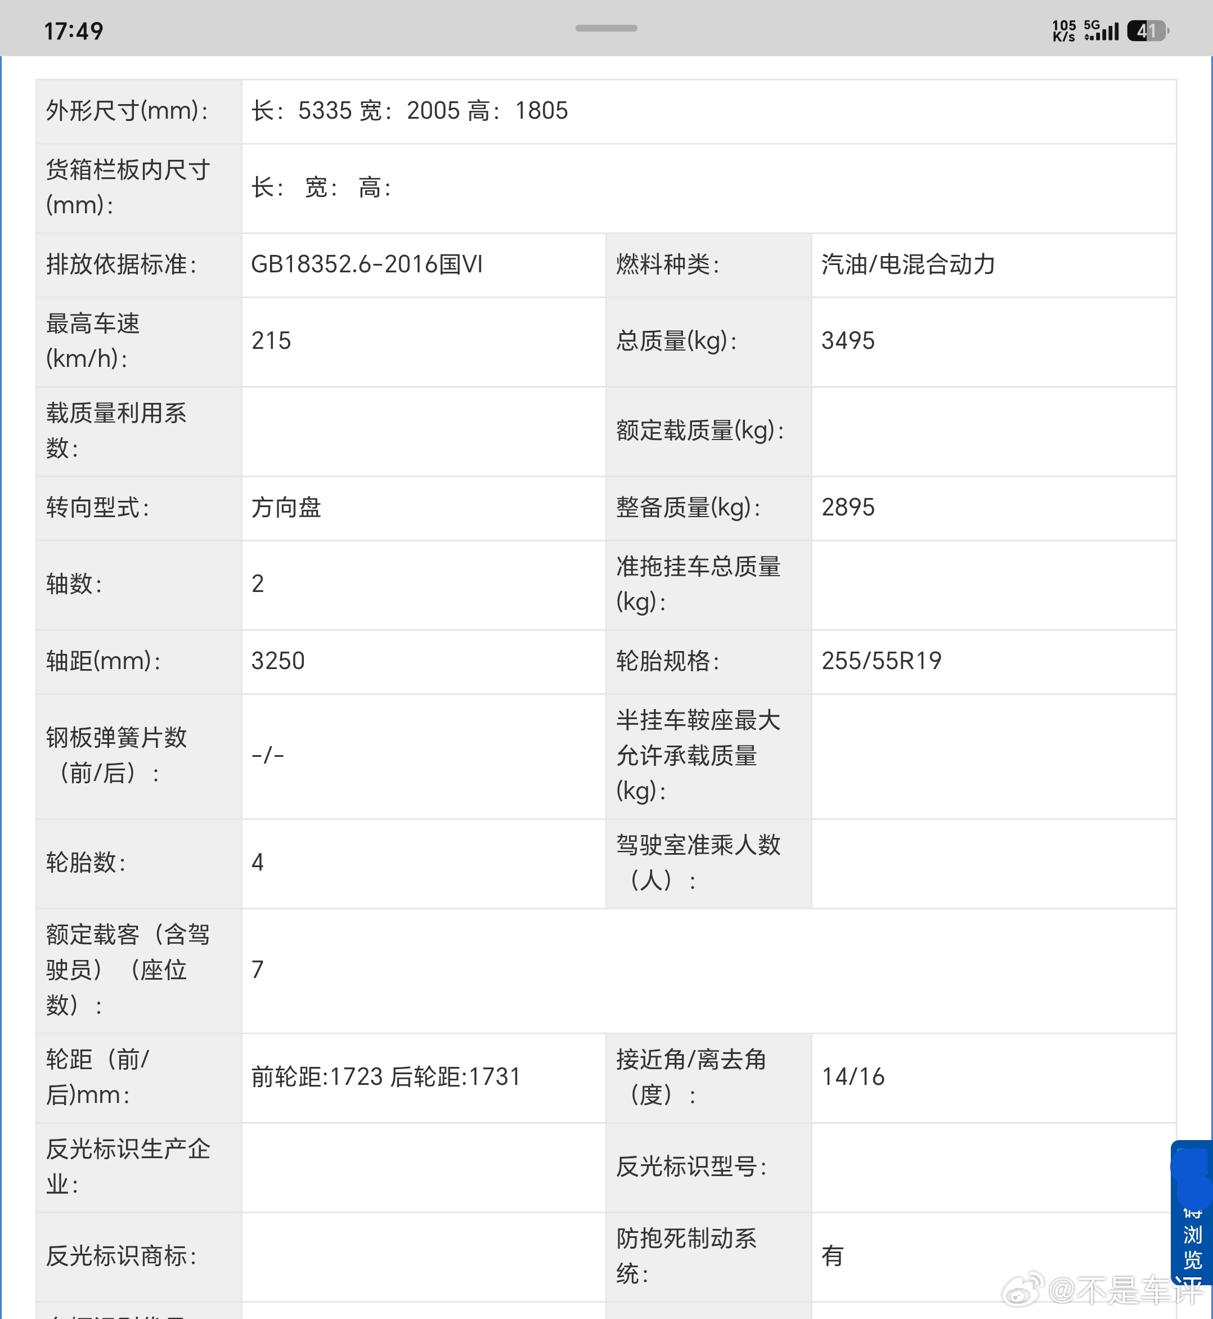Select the top speed value 215
This screenshot has height=1319, width=1213.
click(x=271, y=342)
